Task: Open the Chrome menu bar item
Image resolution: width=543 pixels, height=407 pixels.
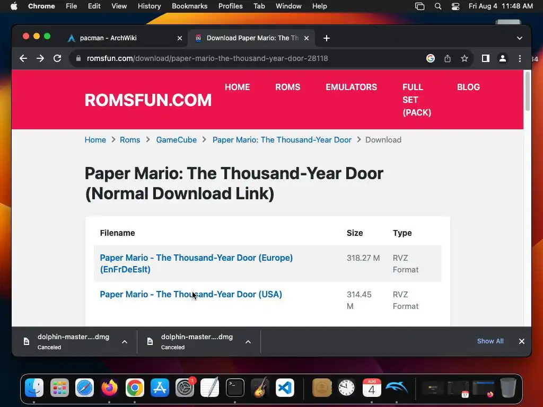Action: coord(41,6)
